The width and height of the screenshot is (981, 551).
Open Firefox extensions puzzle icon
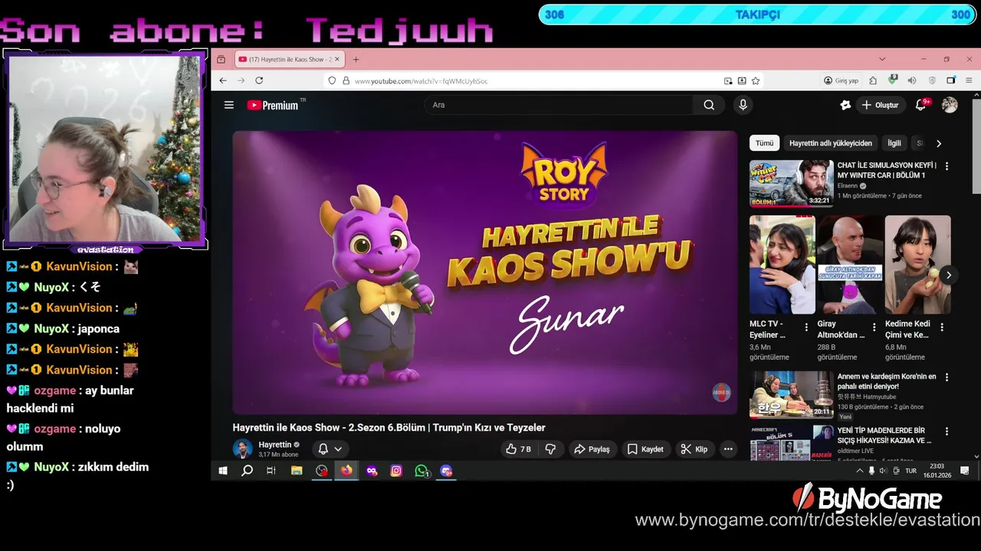click(x=873, y=80)
